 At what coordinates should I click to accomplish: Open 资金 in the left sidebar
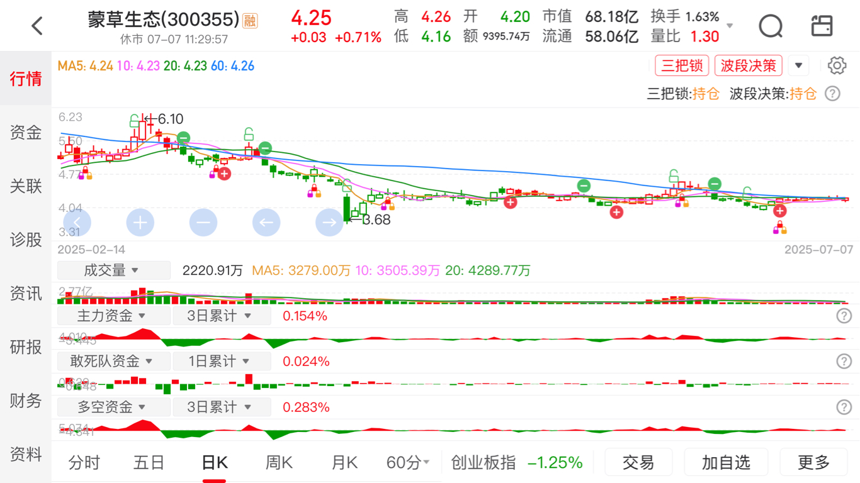pos(26,133)
